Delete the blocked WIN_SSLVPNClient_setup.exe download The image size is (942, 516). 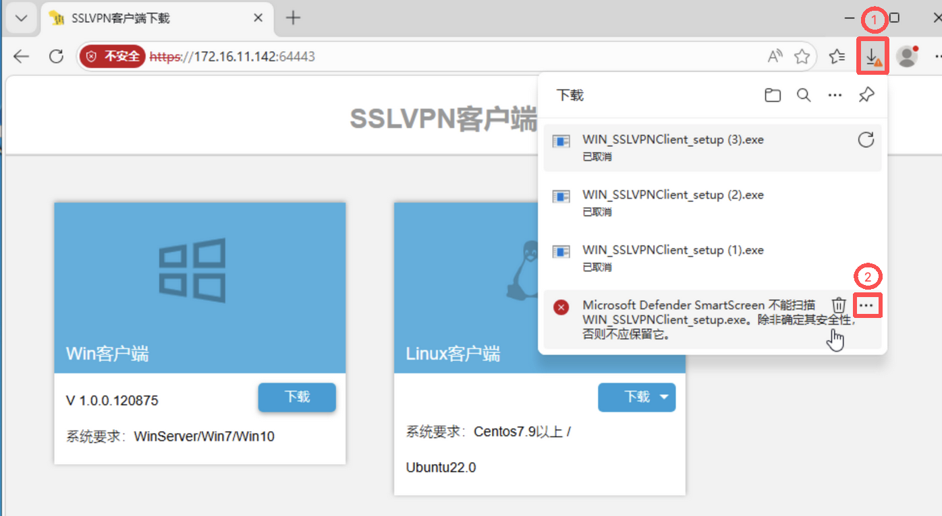(x=838, y=305)
